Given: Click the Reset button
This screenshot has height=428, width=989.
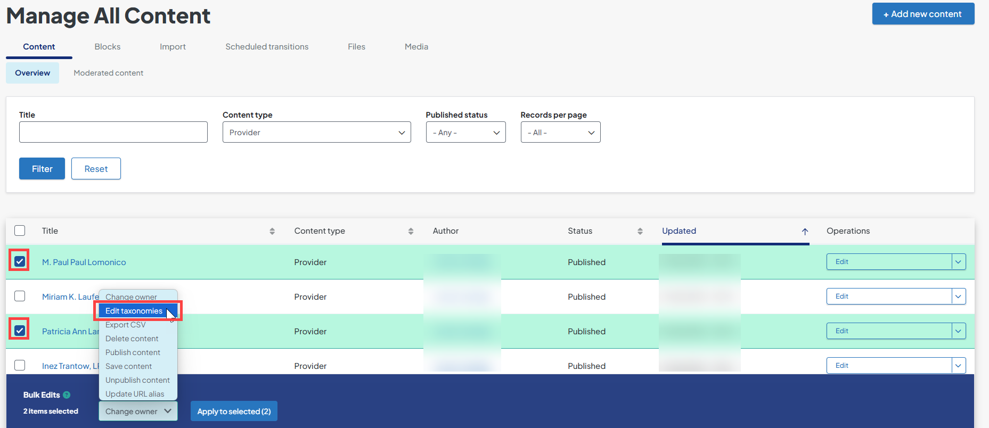Looking at the screenshot, I should click(96, 169).
